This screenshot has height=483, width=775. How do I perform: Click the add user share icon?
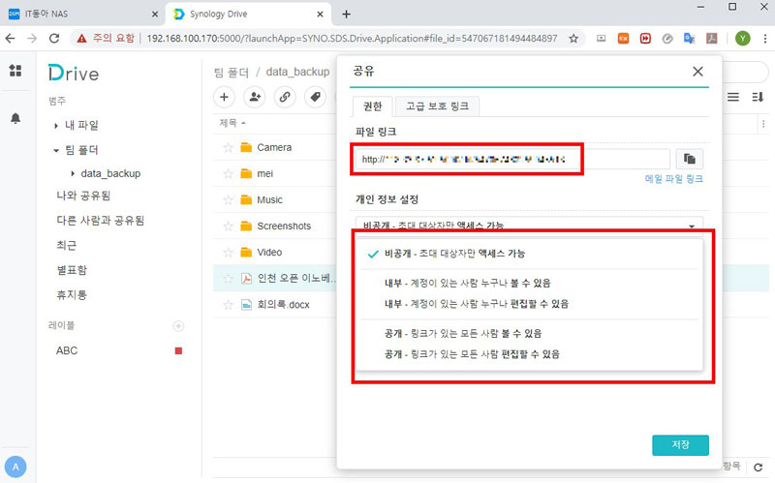(255, 97)
